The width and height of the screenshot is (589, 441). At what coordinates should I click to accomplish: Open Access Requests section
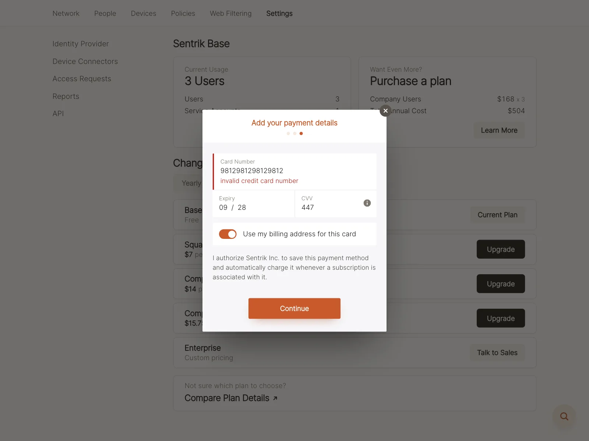82,79
